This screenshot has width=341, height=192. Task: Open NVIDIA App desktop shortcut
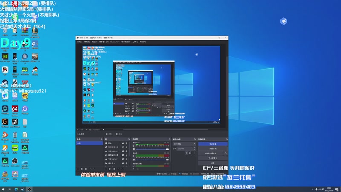5,58
